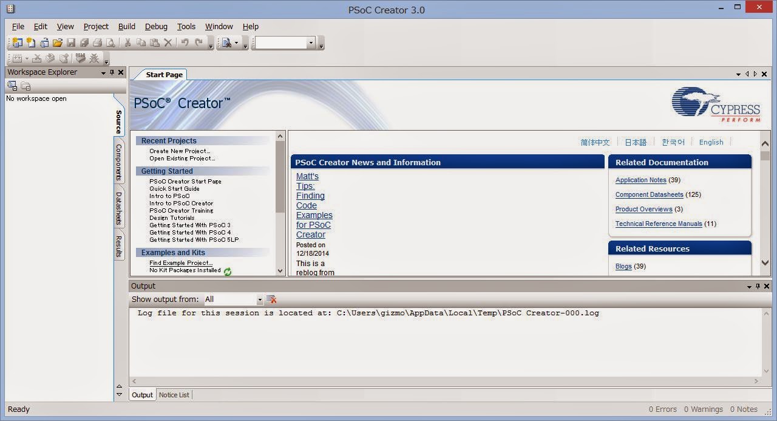This screenshot has height=421, width=777.
Task: Open the Find in Files dropdown arrow
Action: 236,43
